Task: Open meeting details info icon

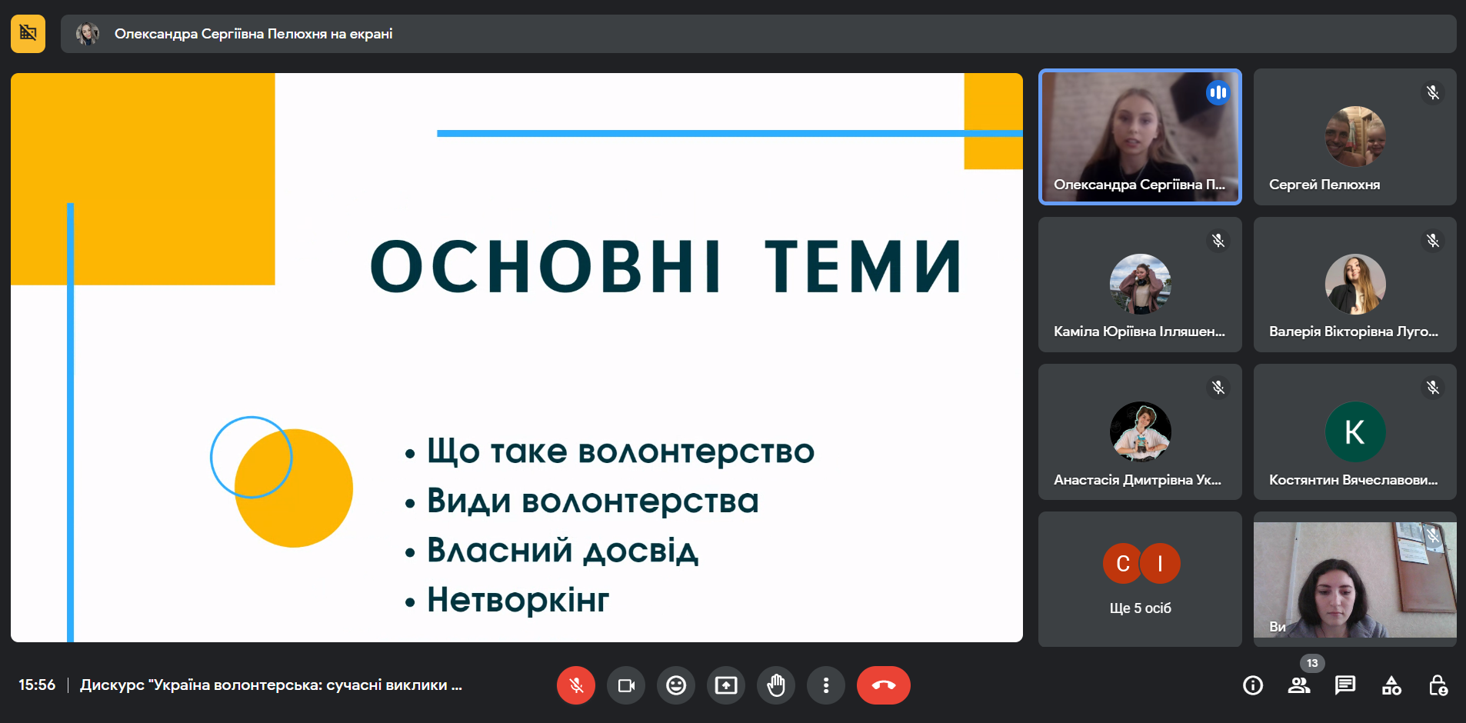Action: point(1253,685)
